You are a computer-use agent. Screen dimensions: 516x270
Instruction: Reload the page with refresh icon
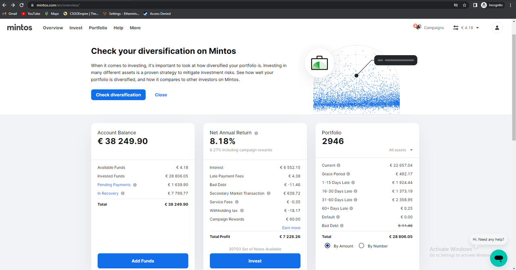click(x=22, y=5)
